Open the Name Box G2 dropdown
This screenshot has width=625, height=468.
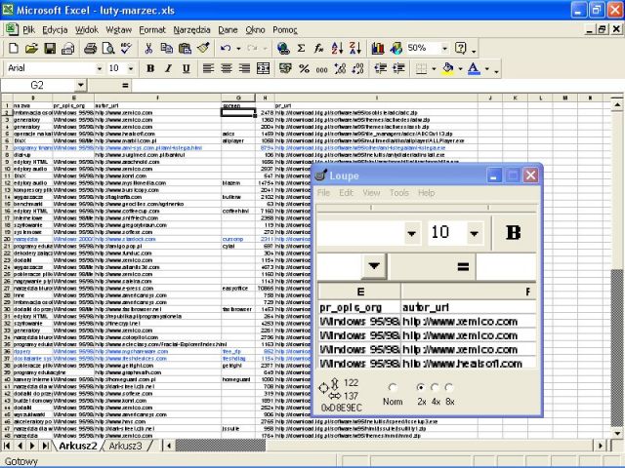pos(80,85)
